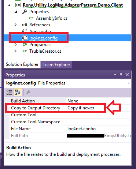Click the Alphabetical sort icon in Properties
Screen dimensions: 136x169
[18, 92]
